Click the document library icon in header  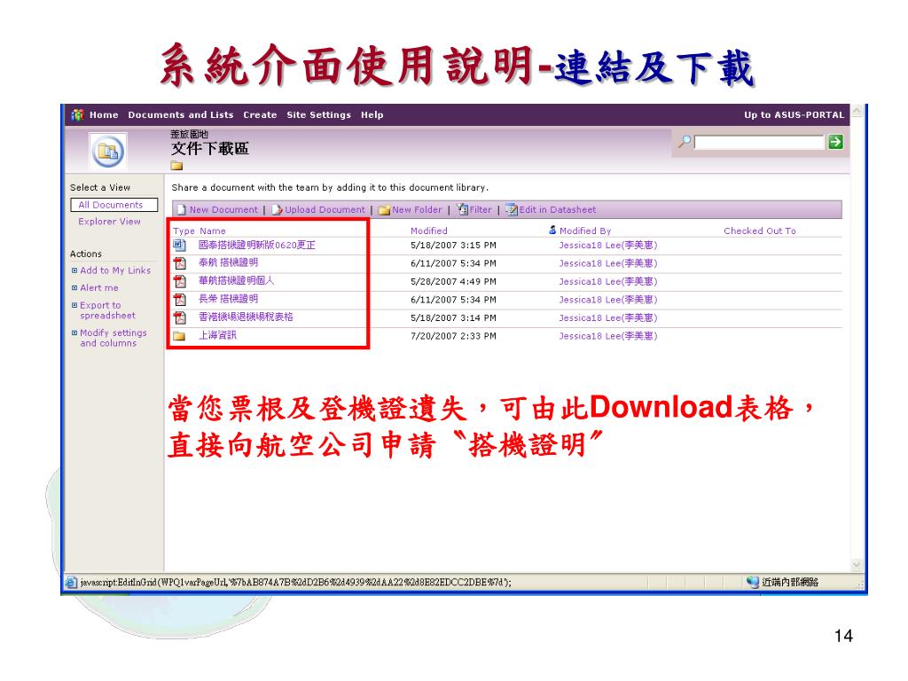point(107,151)
